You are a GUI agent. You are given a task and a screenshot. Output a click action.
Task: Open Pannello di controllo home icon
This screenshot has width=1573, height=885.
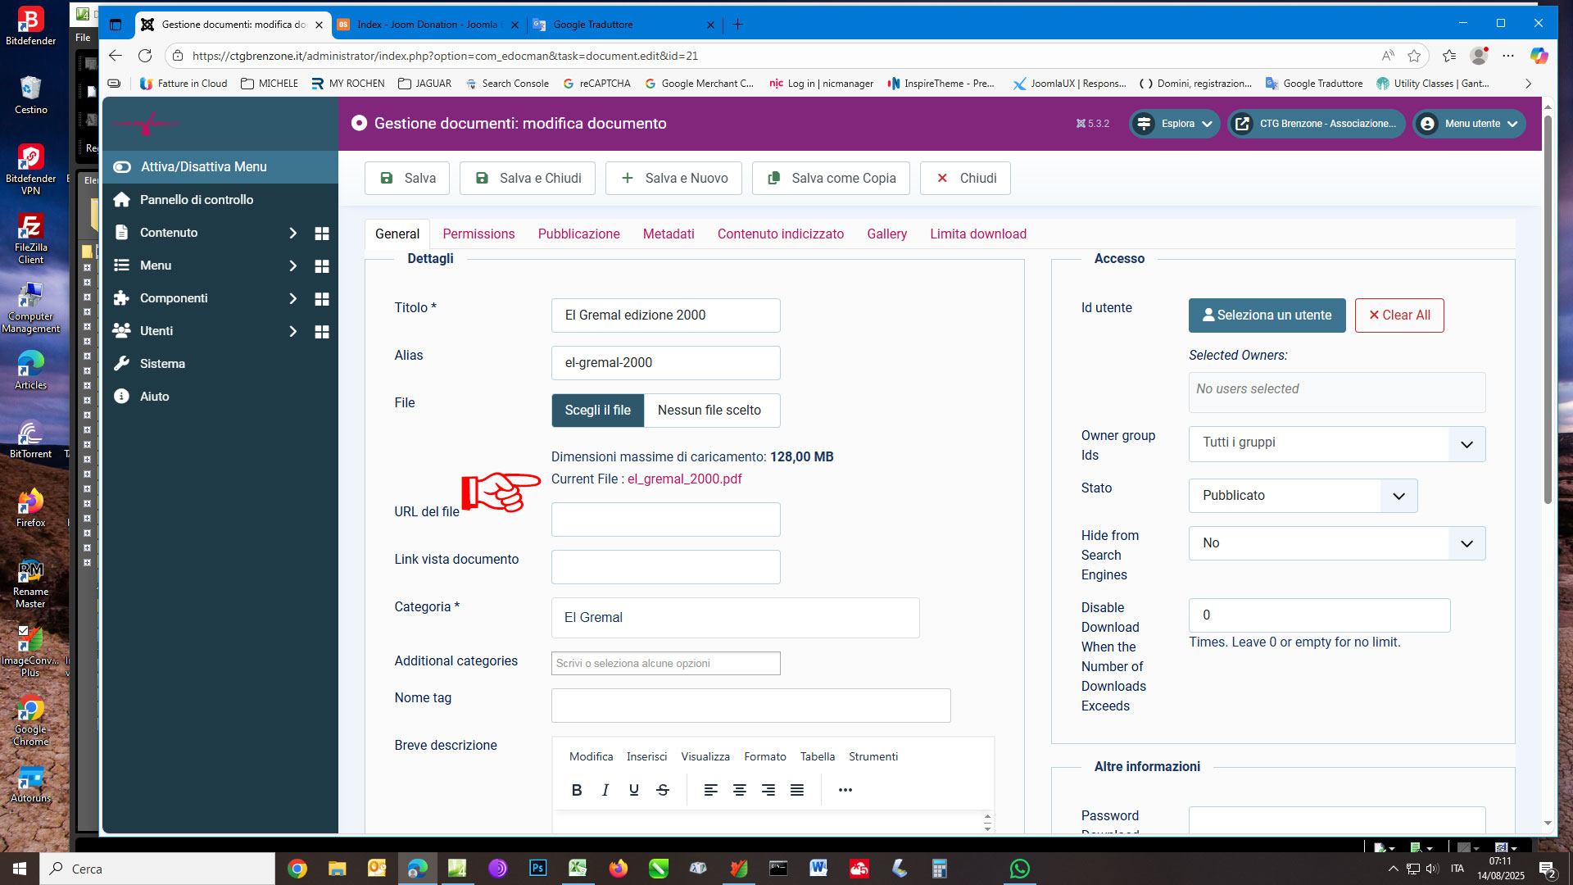point(122,200)
